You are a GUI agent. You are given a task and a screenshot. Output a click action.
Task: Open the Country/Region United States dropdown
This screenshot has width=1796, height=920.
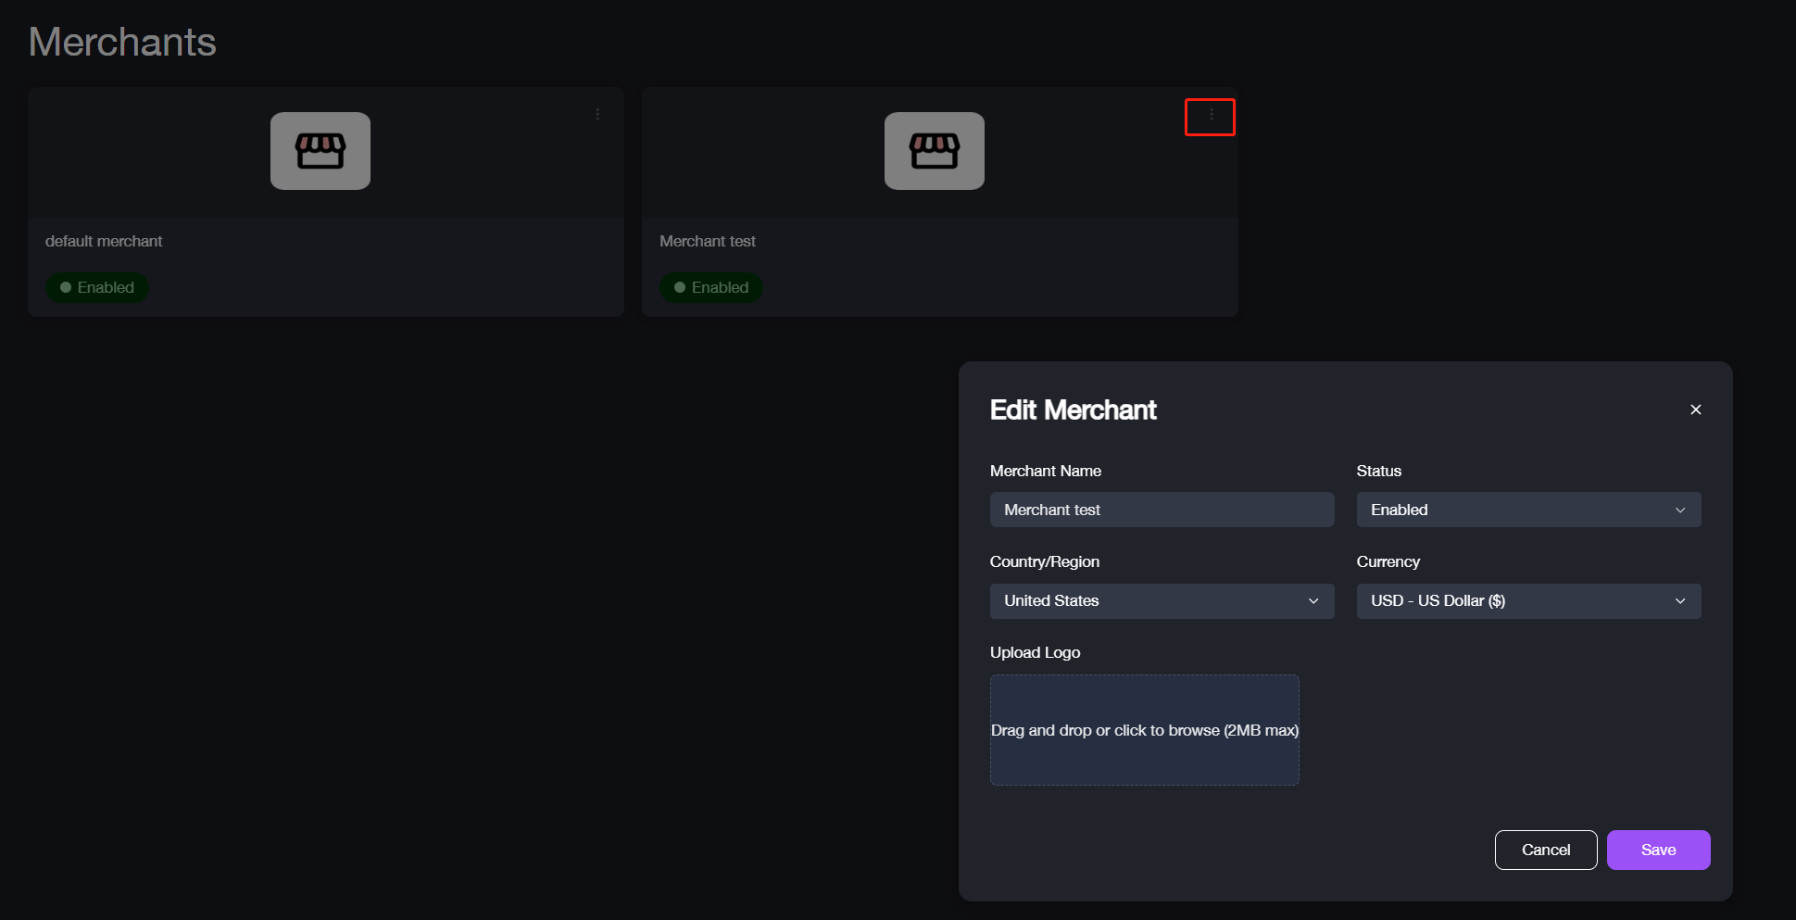tap(1162, 601)
